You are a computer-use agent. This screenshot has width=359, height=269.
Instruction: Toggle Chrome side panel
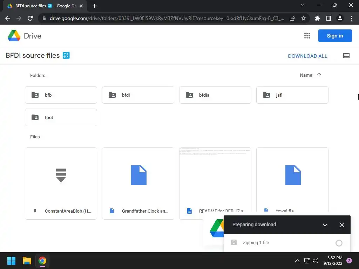click(x=329, y=18)
